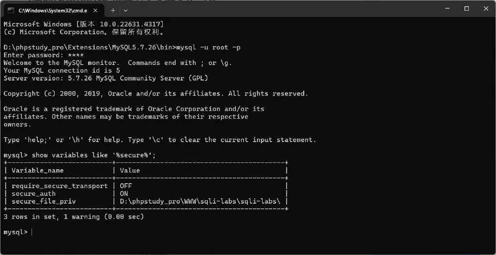
Task: Minimize the terminal window
Action: (x=447, y=9)
